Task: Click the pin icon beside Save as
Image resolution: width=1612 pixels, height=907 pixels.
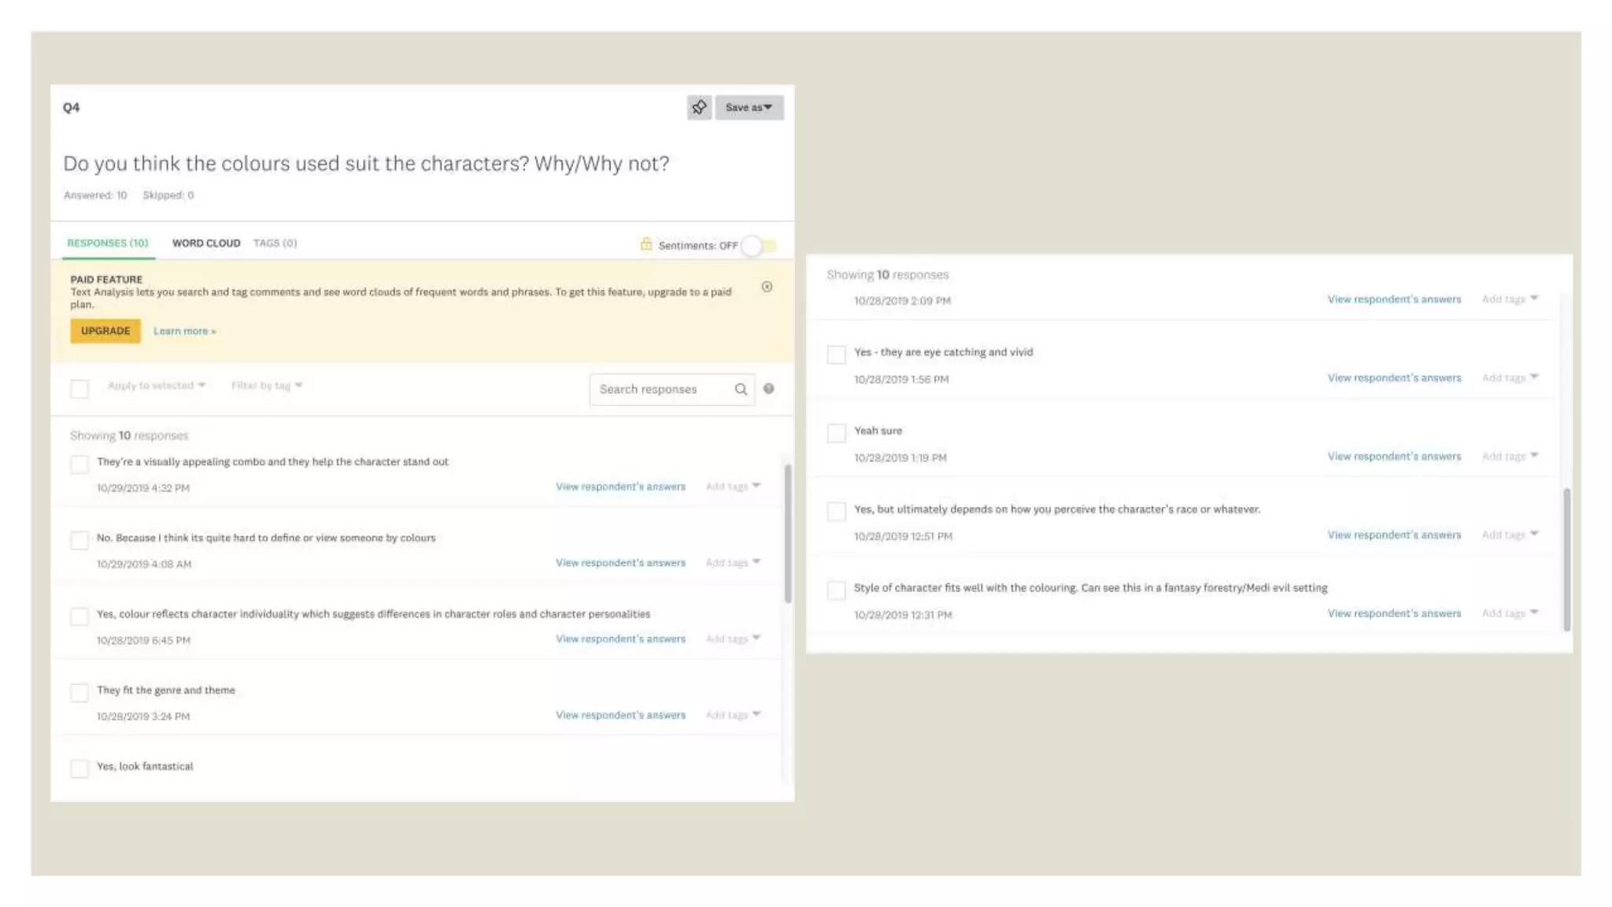Action: [698, 107]
